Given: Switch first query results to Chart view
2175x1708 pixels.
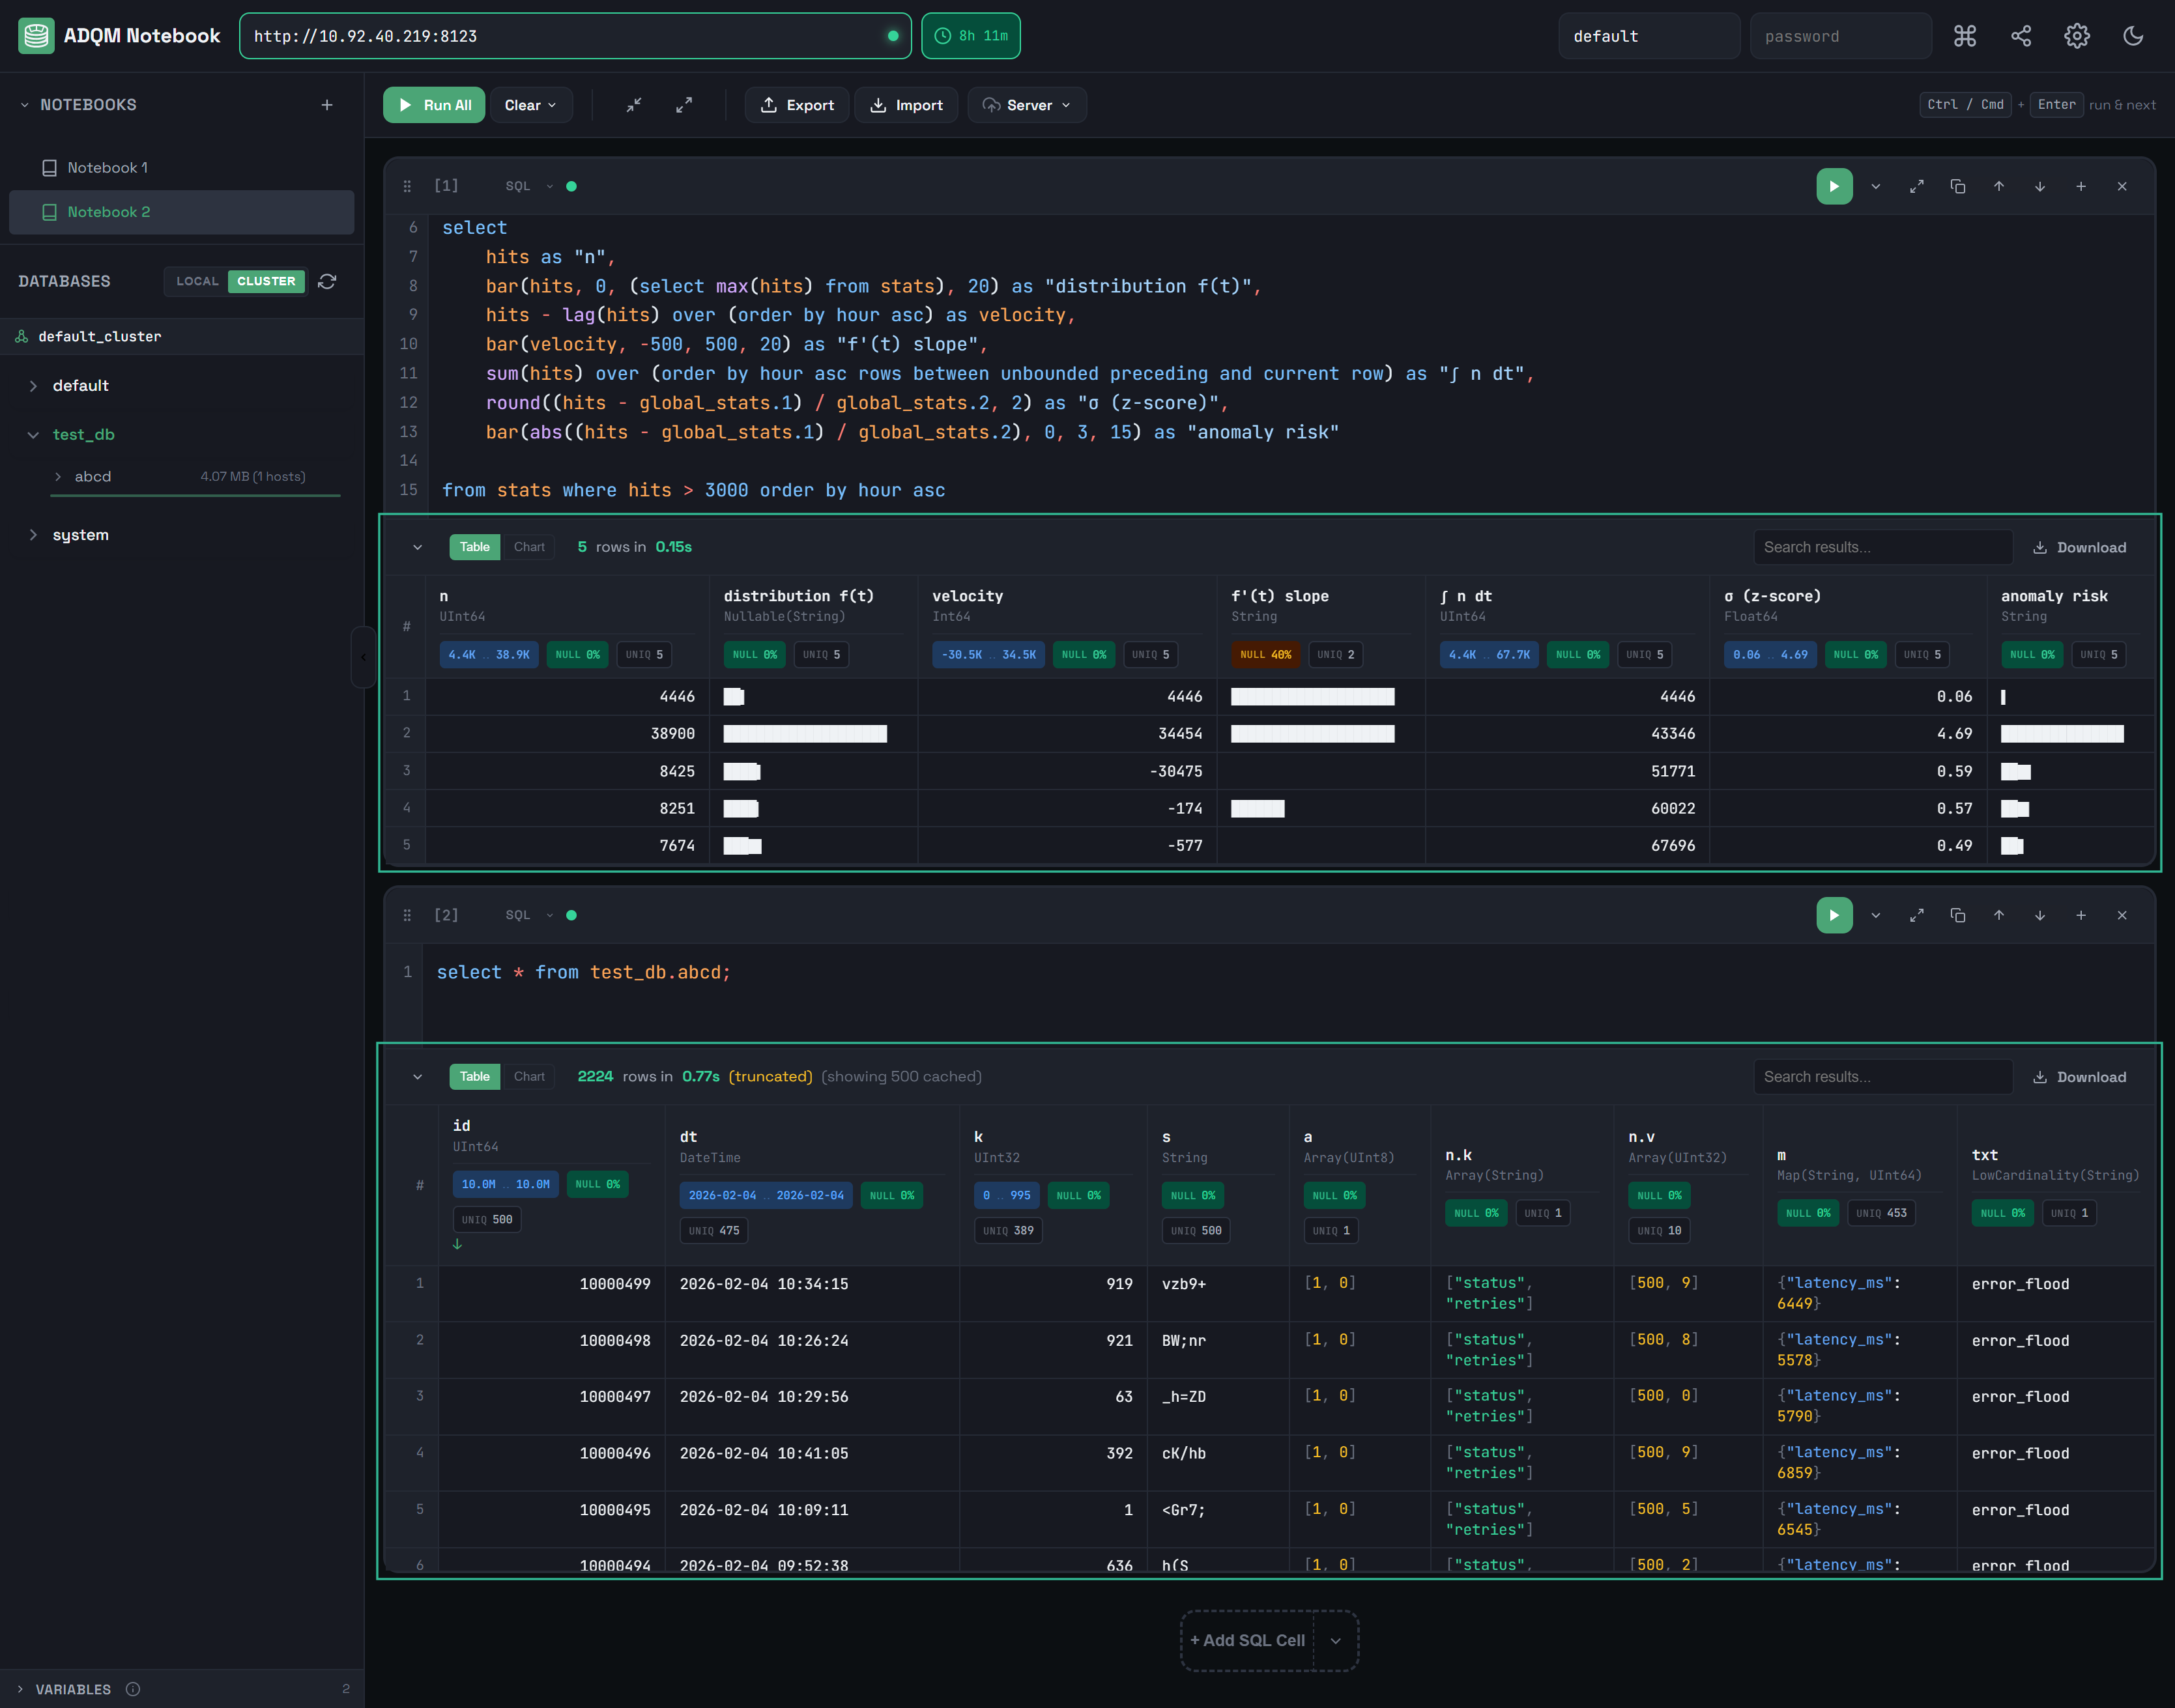Looking at the screenshot, I should click(529, 547).
